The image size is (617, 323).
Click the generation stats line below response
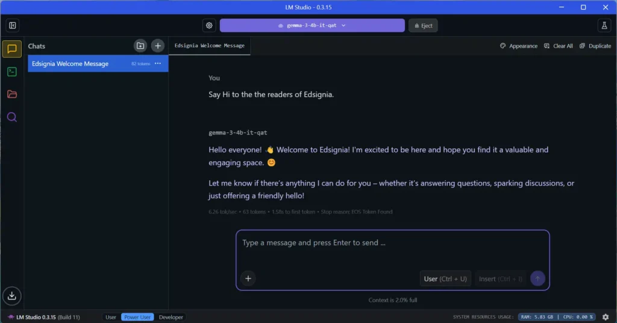[x=300, y=212]
